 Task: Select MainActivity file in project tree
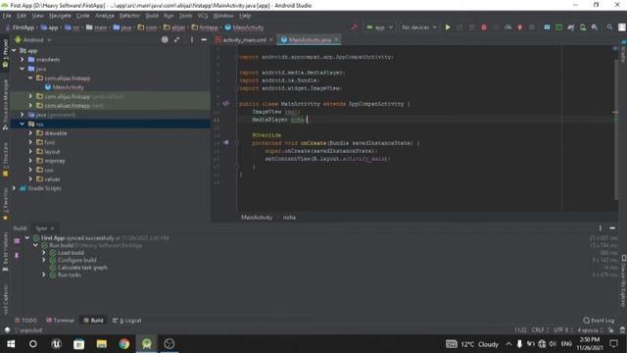(x=68, y=87)
